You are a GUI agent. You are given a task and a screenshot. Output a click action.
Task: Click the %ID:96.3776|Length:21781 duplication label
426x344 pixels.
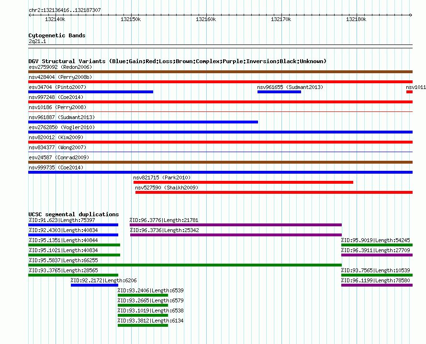pyautogui.click(x=164, y=220)
